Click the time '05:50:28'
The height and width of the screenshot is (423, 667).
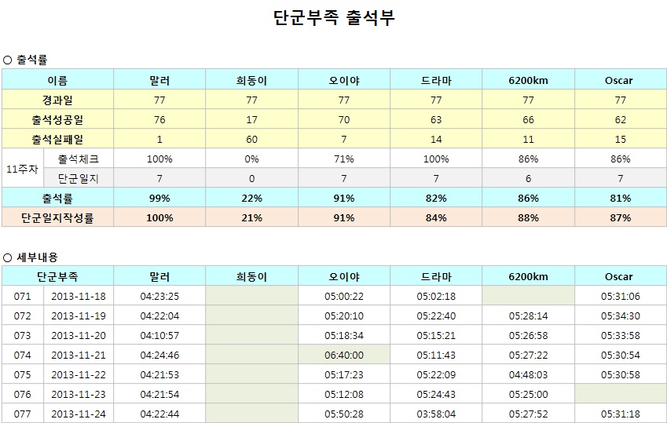tap(343, 414)
